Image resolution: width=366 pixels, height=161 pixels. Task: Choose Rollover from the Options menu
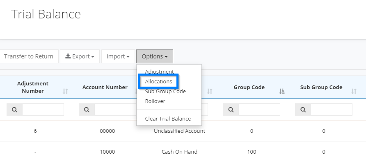(155, 101)
